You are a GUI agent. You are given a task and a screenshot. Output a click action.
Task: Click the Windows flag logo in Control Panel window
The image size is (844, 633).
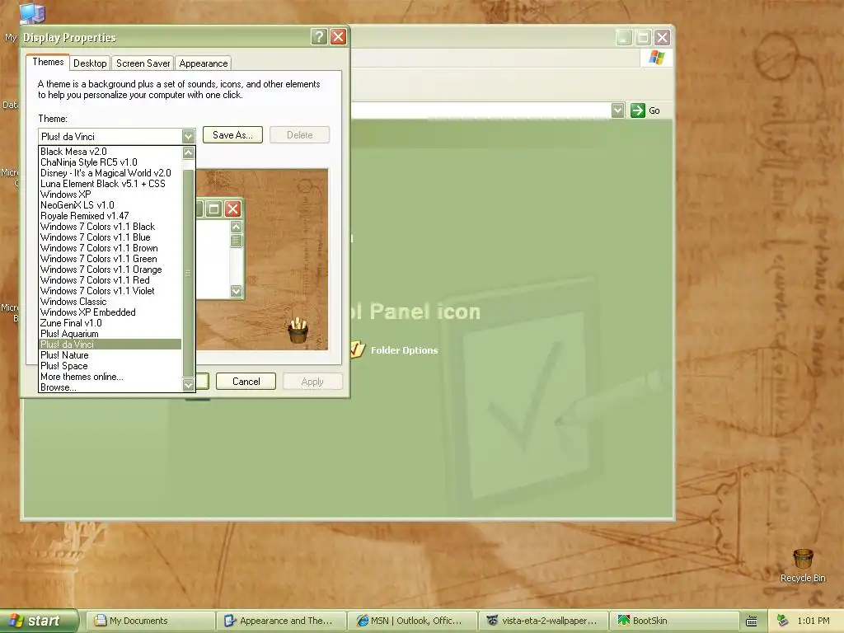[x=656, y=58]
